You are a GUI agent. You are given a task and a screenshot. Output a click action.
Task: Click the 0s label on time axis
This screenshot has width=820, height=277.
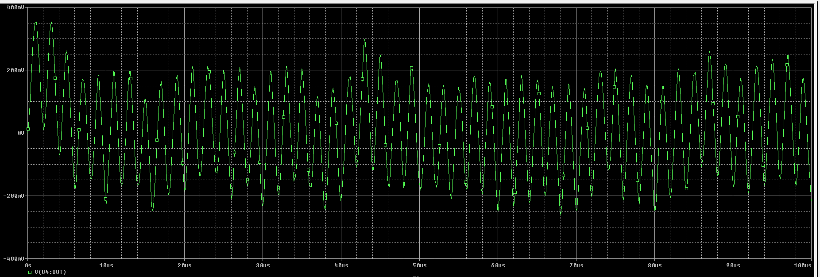(x=28, y=265)
